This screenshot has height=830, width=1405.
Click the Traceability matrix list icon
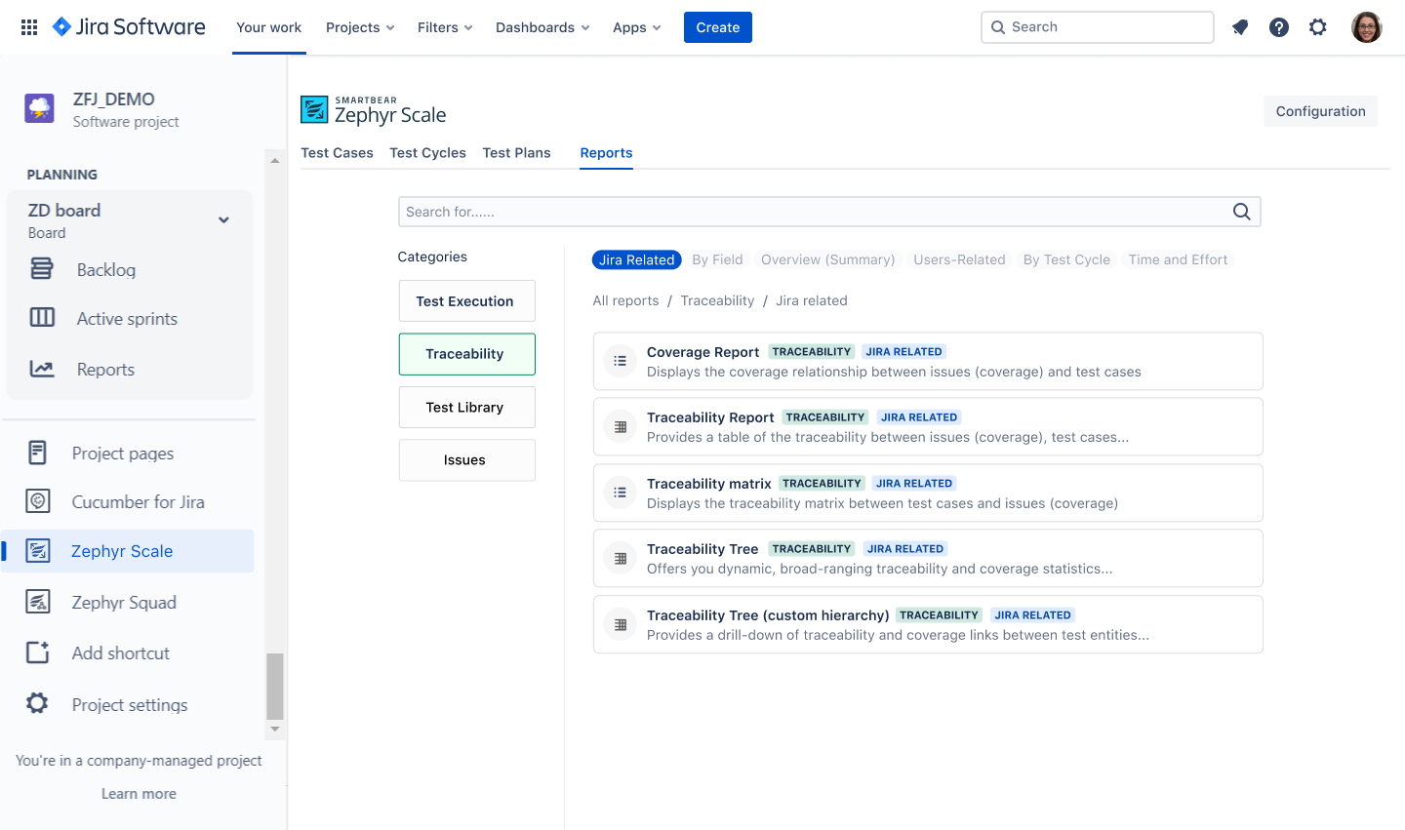(x=620, y=493)
